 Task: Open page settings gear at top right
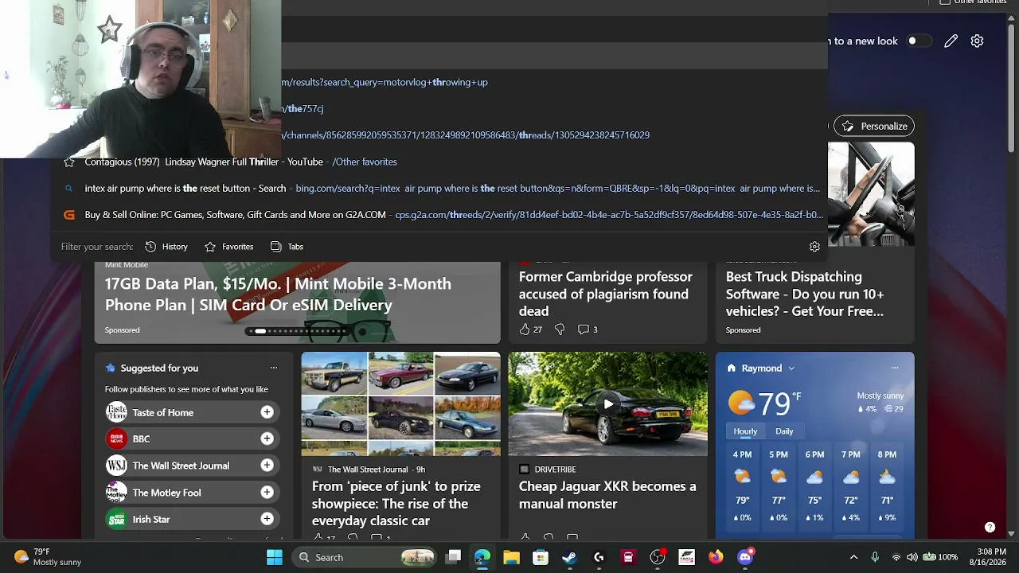point(977,41)
